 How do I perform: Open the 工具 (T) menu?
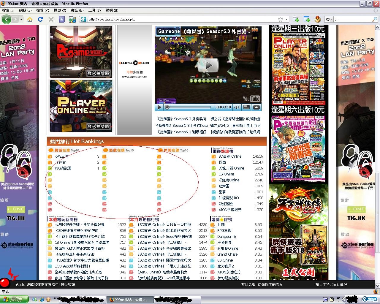[x=94, y=10]
